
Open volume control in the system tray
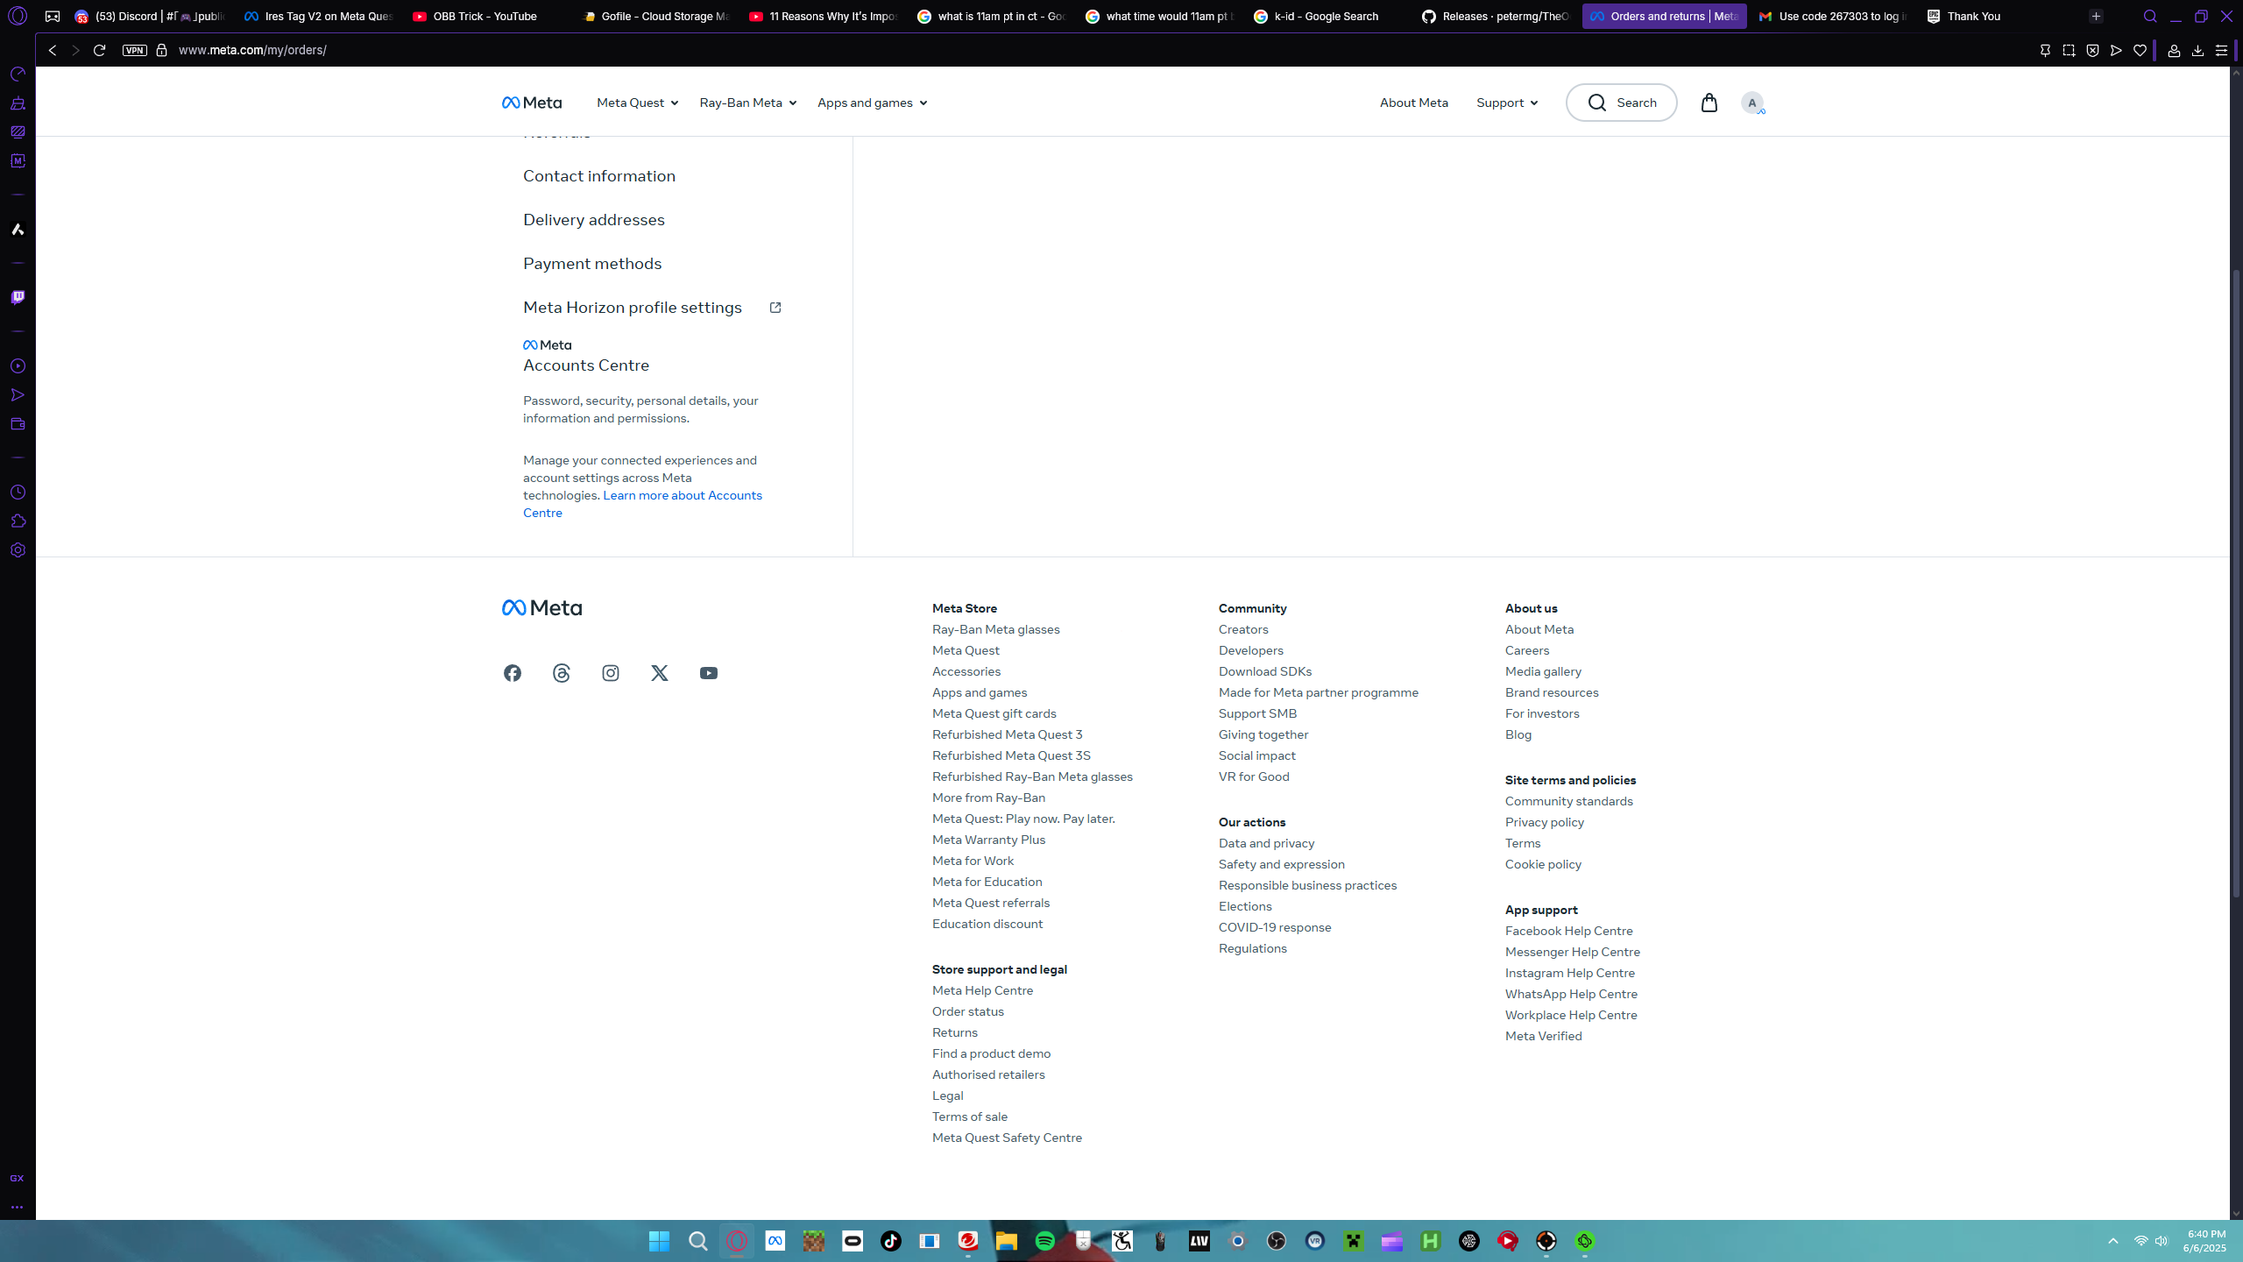tap(2162, 1241)
